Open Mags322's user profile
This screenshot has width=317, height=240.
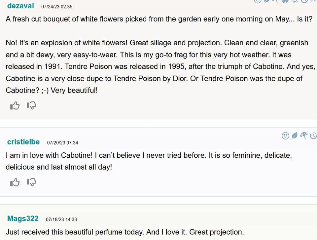point(23,219)
